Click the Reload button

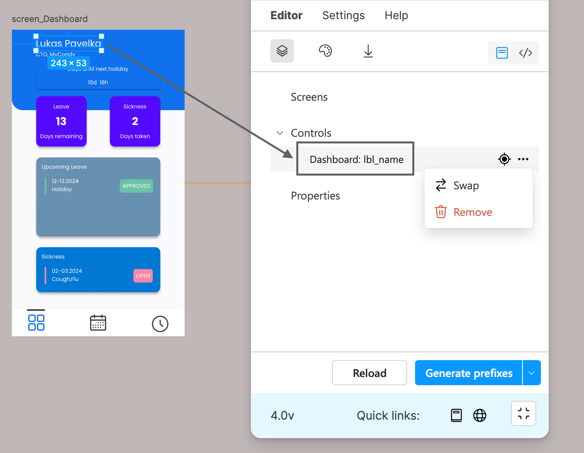pos(370,373)
